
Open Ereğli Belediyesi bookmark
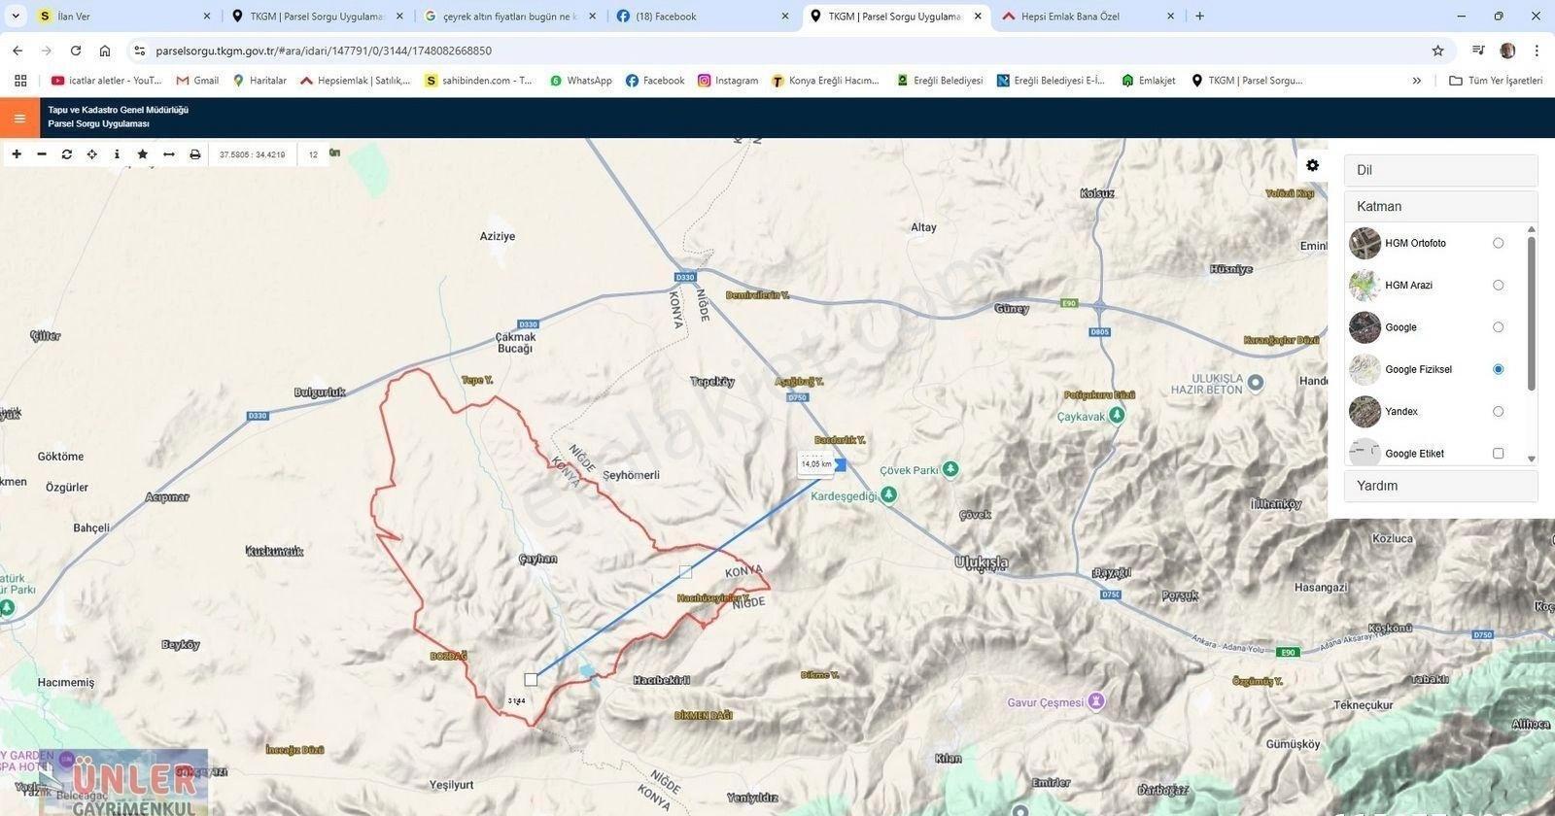939,81
